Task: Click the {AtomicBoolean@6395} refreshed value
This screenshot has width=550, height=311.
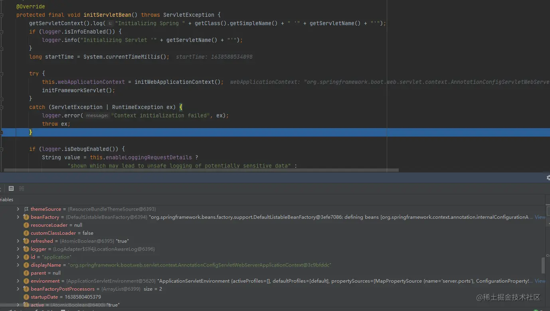Action: pyautogui.click(x=87, y=241)
